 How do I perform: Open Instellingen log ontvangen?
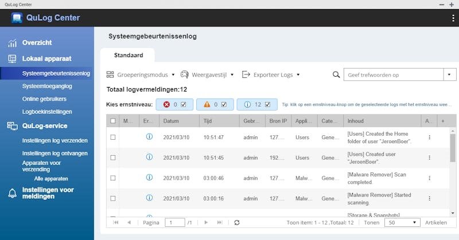(x=55, y=153)
